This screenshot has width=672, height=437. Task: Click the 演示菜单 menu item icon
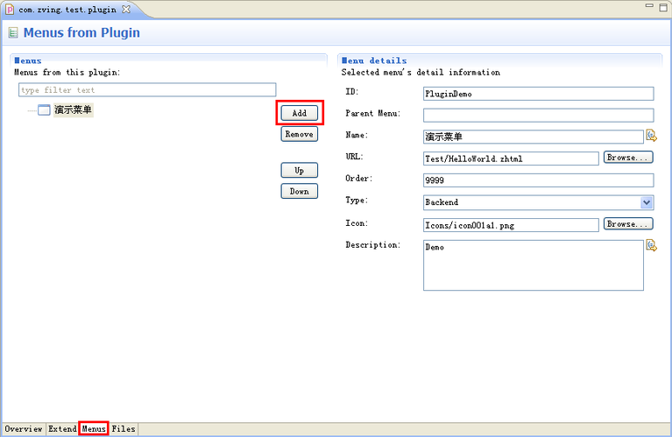(44, 110)
